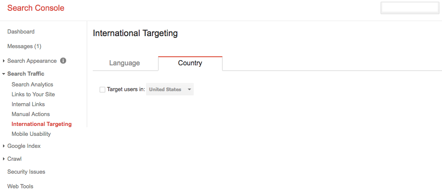Screen dimensions: 442x193
Task: Open Search Analytics report
Action: [32, 84]
